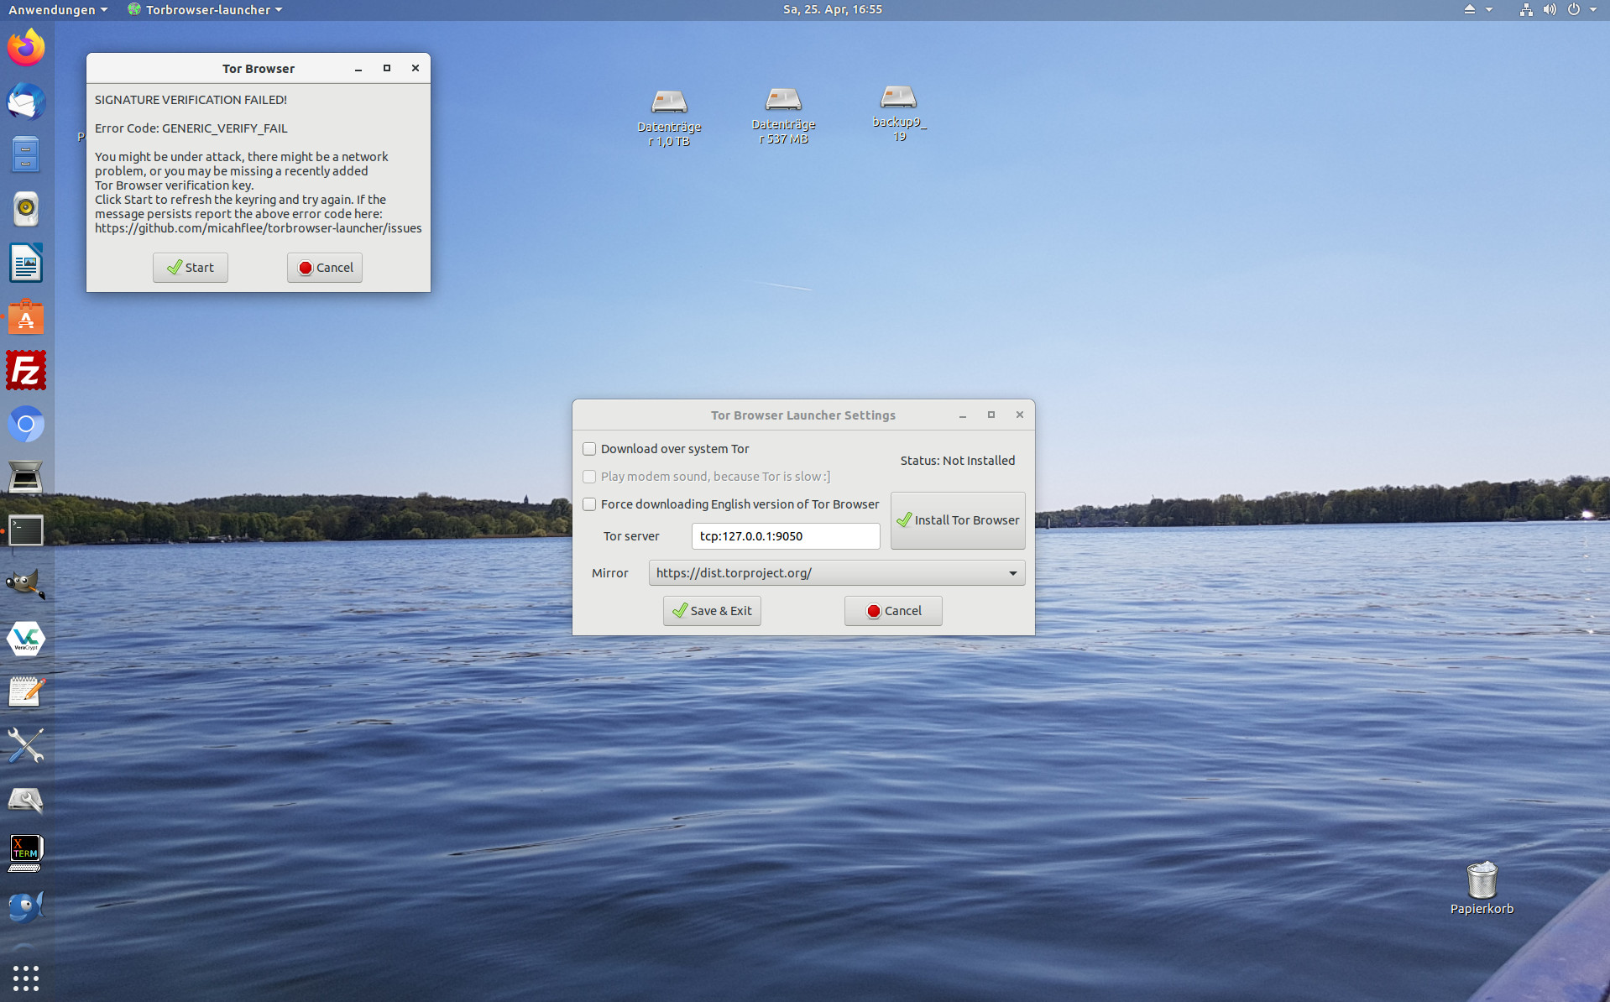Launch FileZilla from the dock
Viewport: 1610px width, 1002px height.
(26, 371)
